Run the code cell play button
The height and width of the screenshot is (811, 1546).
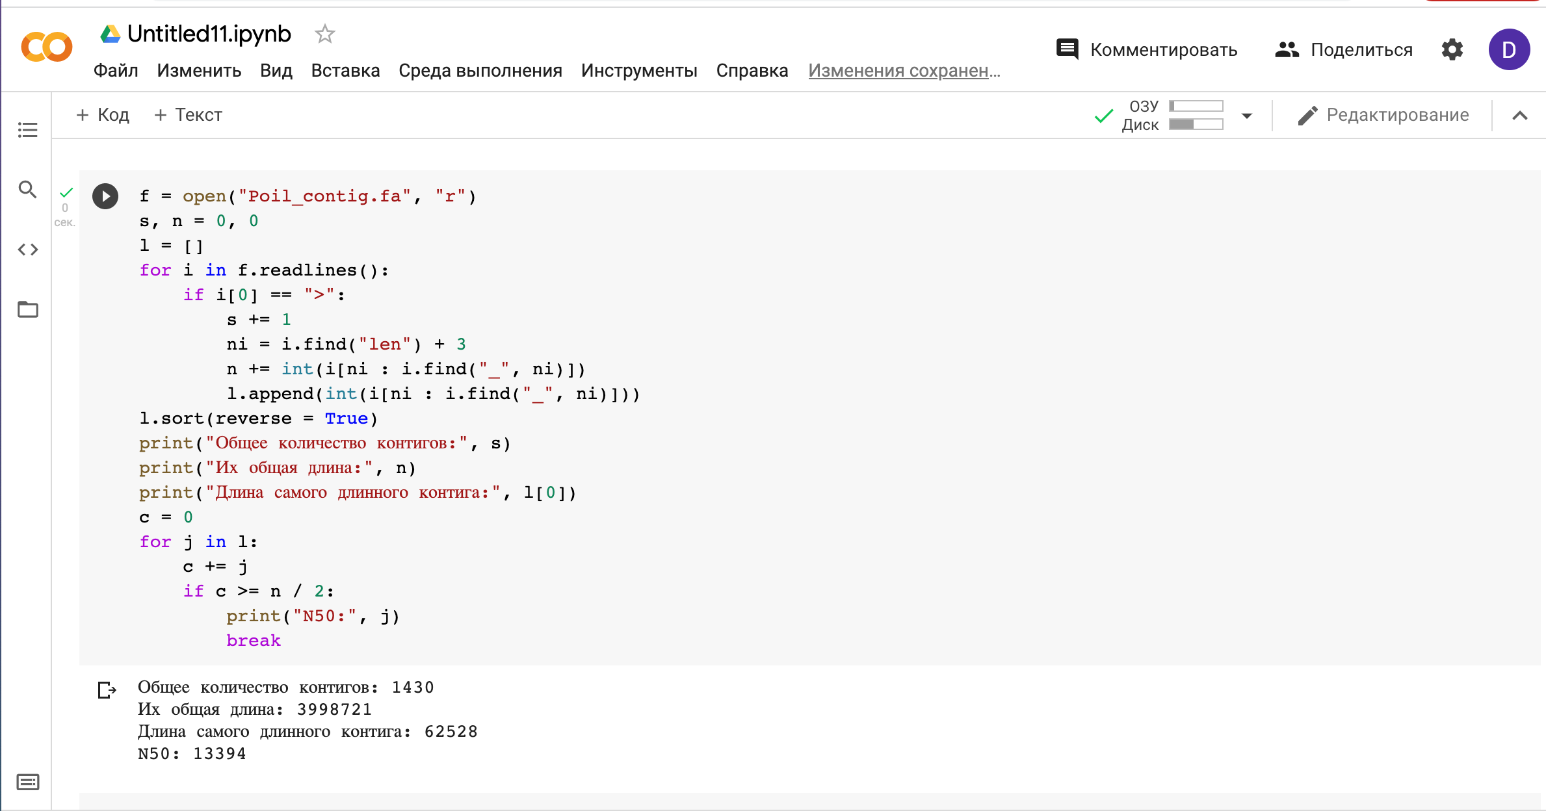coord(105,196)
